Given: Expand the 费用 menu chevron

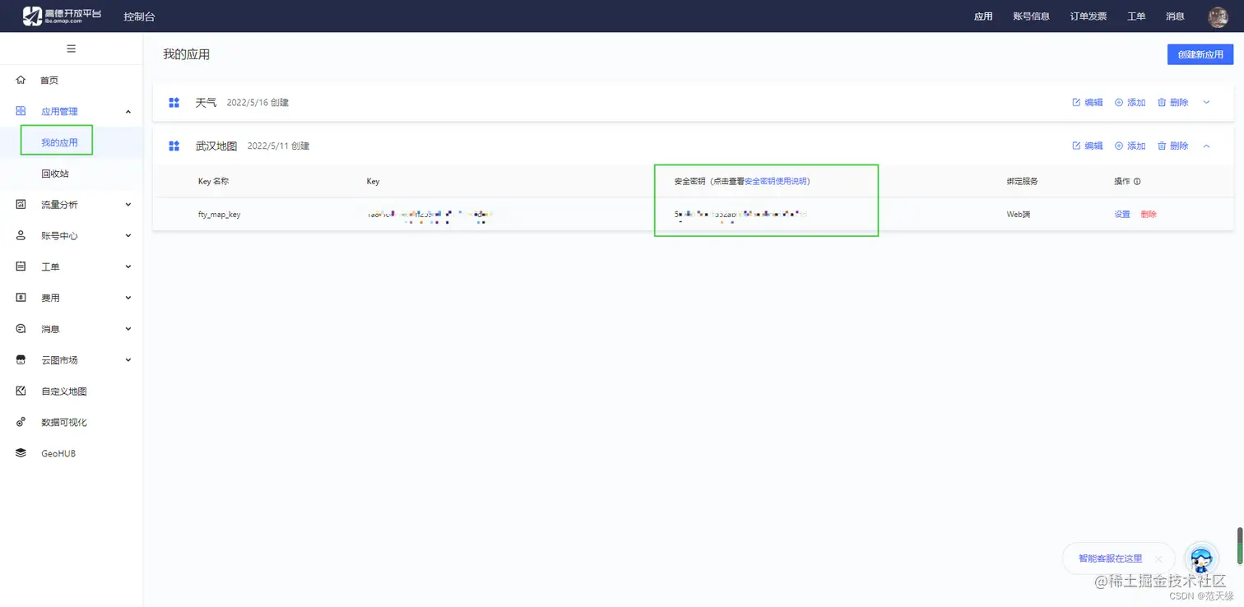Looking at the screenshot, I should pos(128,298).
